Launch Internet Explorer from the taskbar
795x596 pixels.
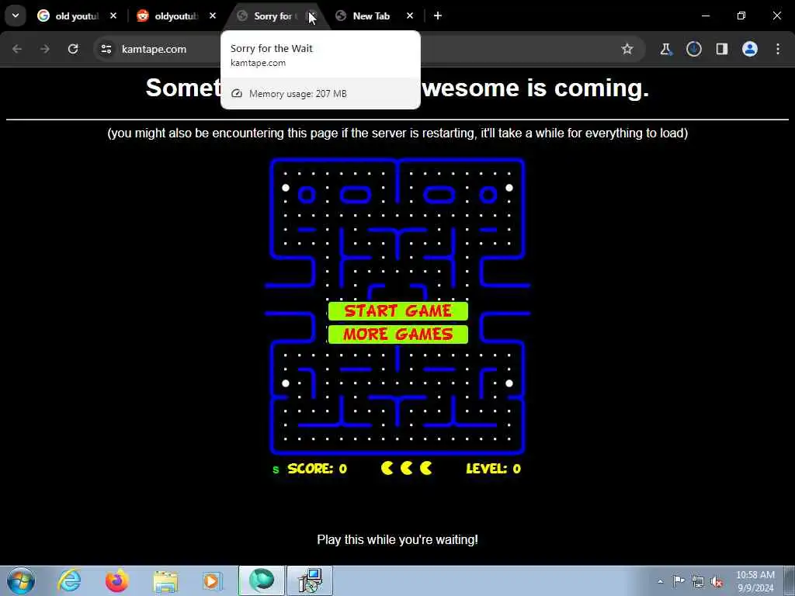69,580
